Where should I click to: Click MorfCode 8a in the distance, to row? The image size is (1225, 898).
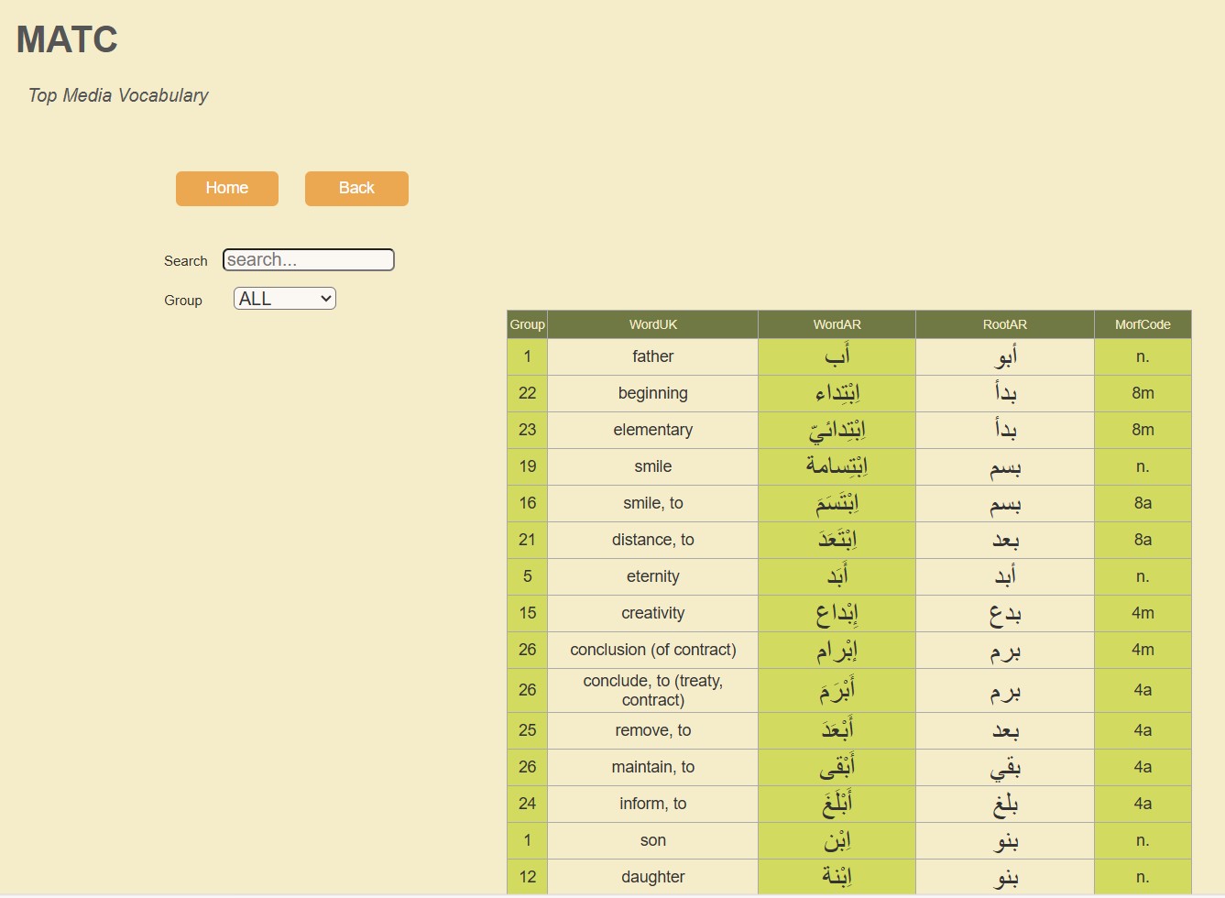(1143, 540)
